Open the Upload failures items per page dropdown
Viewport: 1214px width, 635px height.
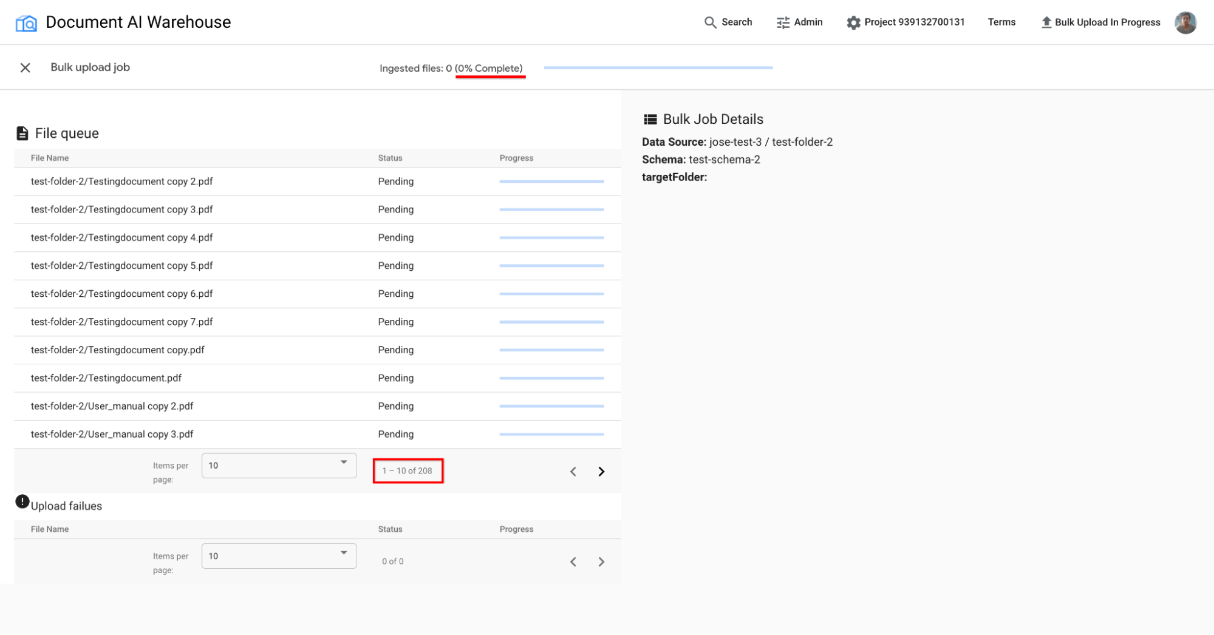279,556
